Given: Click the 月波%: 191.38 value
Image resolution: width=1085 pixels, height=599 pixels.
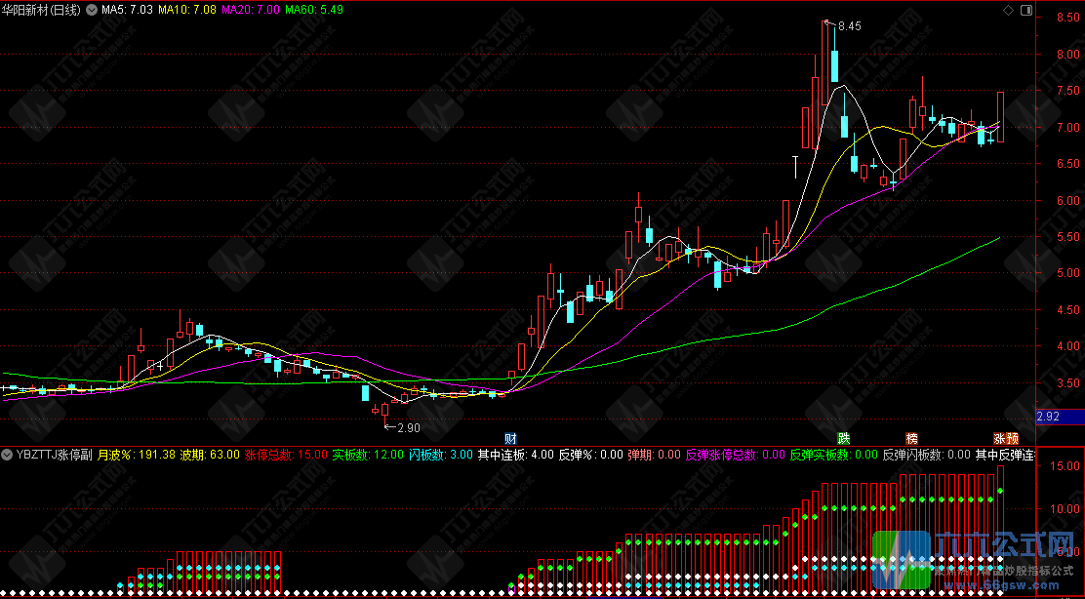Looking at the screenshot, I should click(x=137, y=455).
